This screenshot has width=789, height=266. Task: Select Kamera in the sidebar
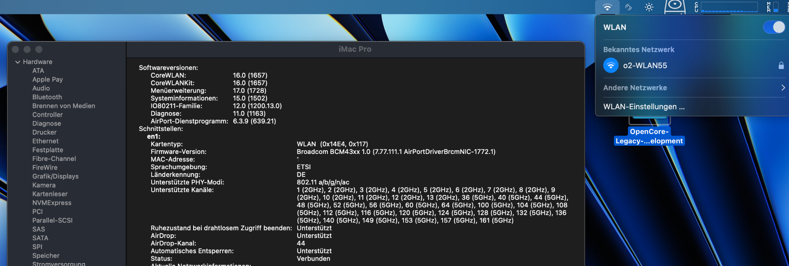coord(44,185)
